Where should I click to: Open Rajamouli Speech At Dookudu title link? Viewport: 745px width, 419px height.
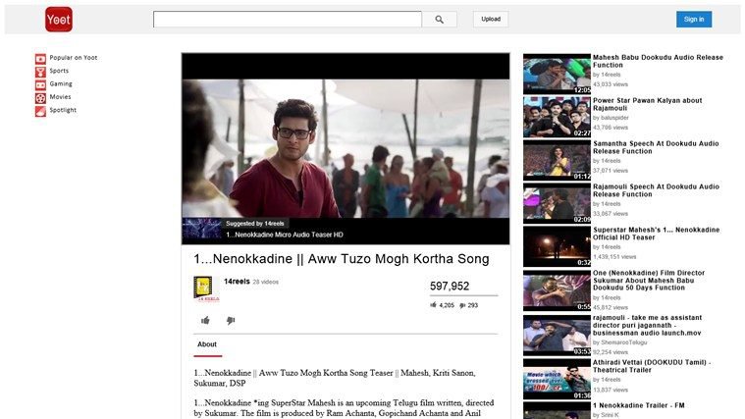point(656,190)
